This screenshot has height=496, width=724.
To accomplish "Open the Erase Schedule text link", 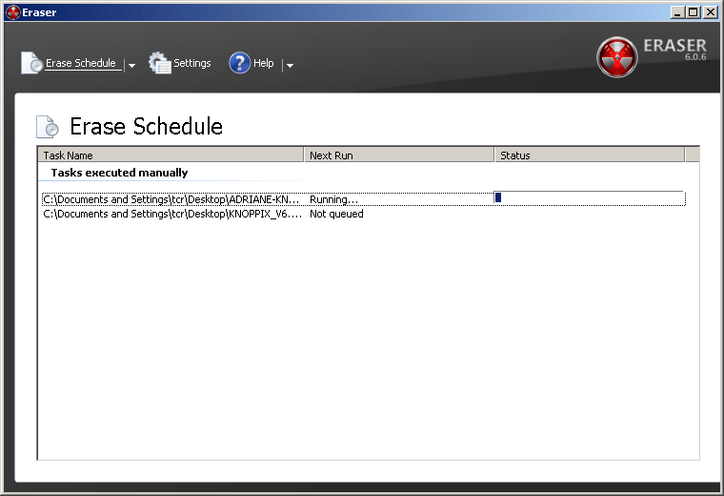I will pyautogui.click(x=81, y=63).
